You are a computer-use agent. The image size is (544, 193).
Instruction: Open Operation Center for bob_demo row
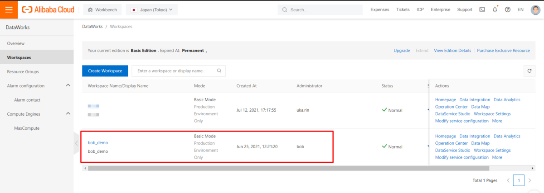452,143
